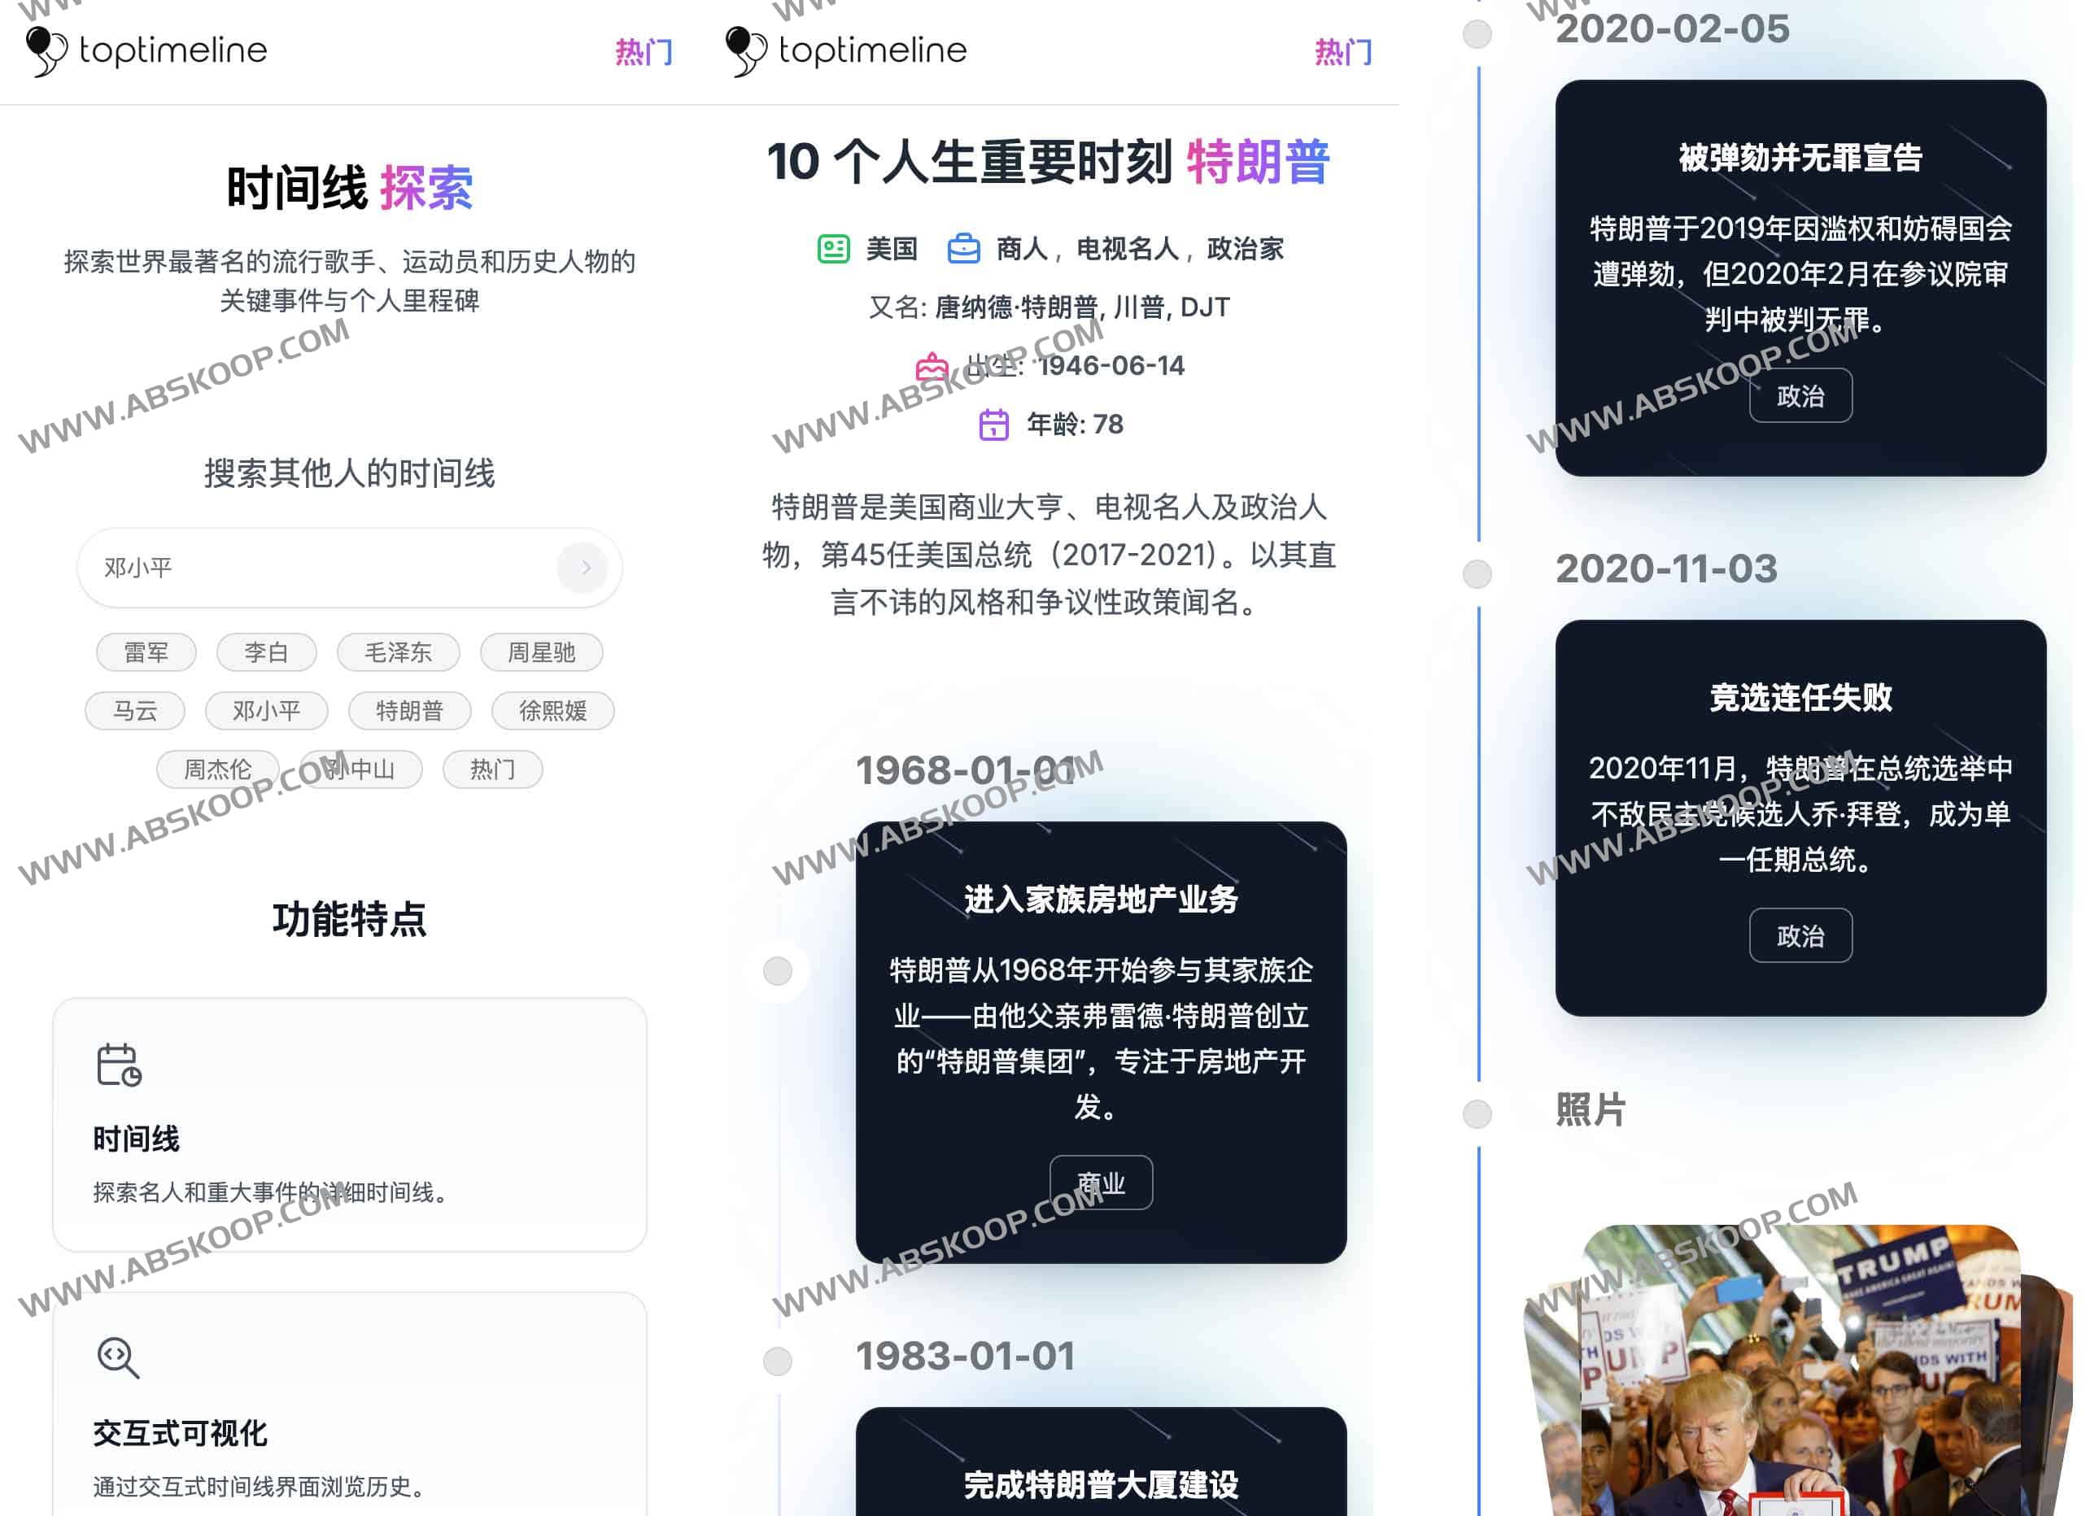
Task: Click the toptimeline logo in left panel
Action: (x=146, y=50)
